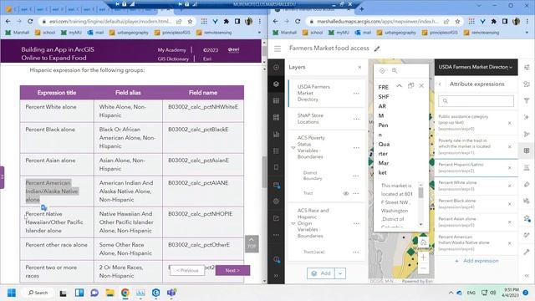
Task: Open the Effects icon in the right toolbar
Action: (527, 117)
